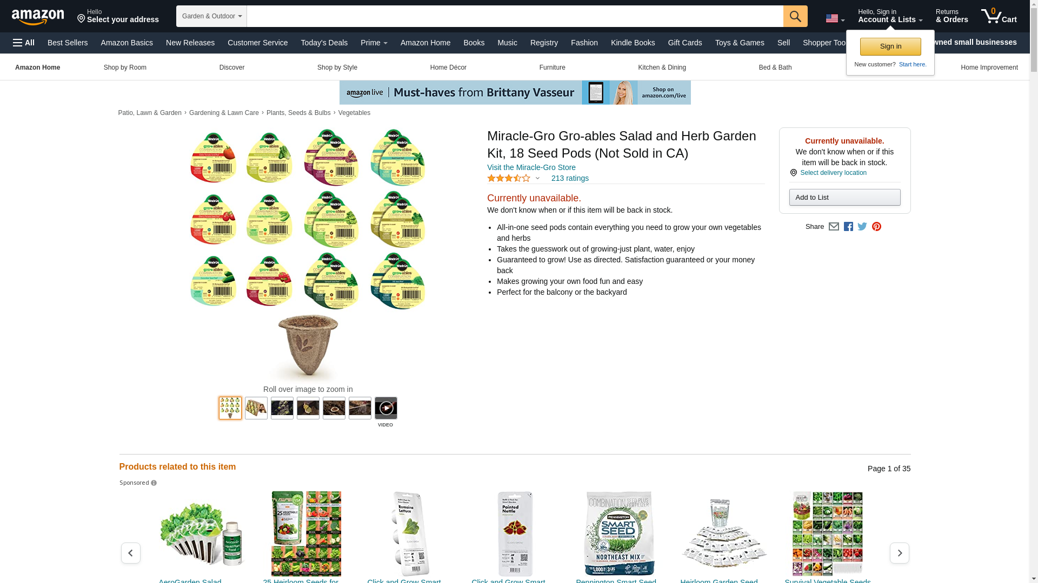Share on Pinterest icon
1038x583 pixels.
tap(876, 227)
